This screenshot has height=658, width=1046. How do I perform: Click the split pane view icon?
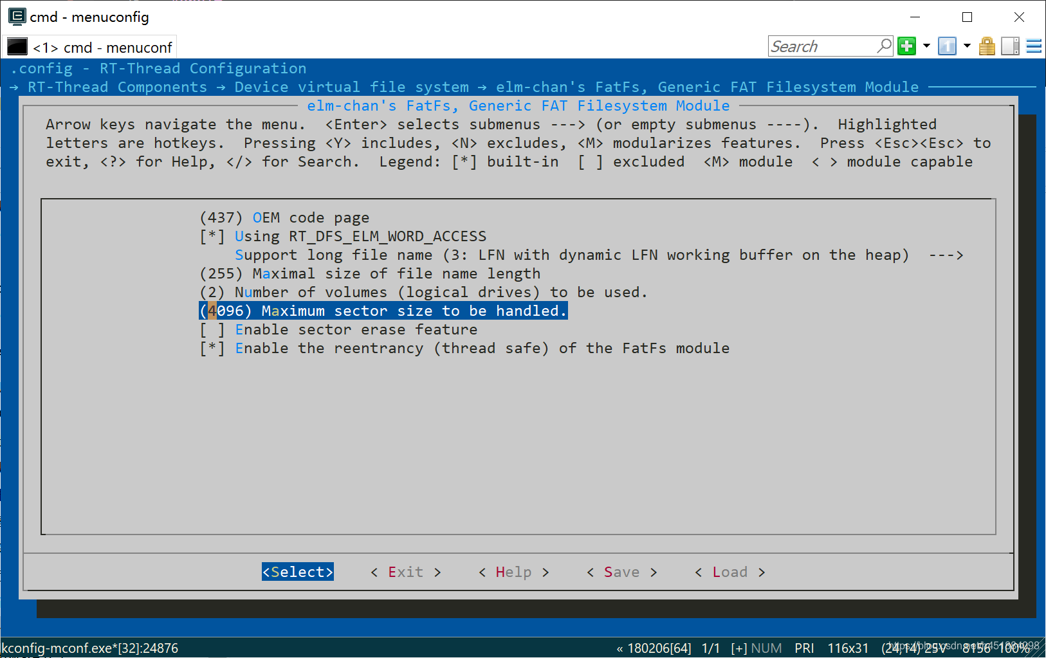pos(1011,46)
